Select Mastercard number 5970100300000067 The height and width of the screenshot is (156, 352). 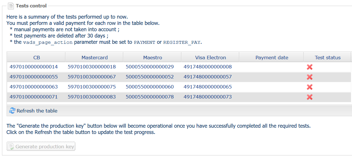[x=92, y=77]
